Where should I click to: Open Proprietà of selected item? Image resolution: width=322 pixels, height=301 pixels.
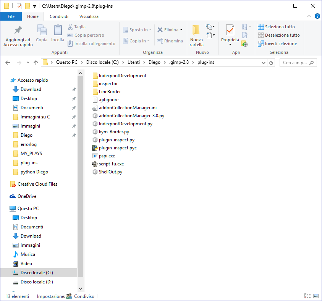[x=230, y=33]
